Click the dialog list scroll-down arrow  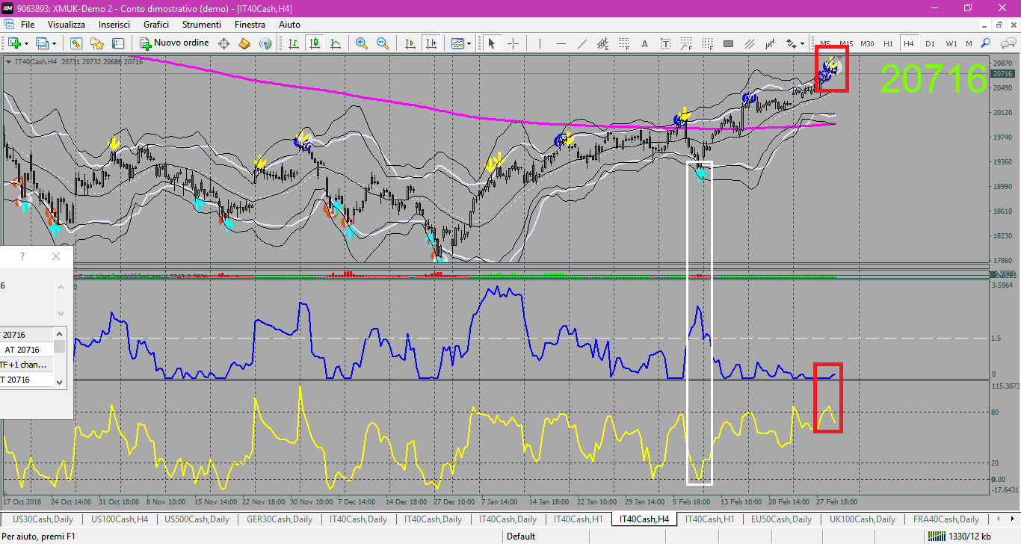tap(60, 381)
